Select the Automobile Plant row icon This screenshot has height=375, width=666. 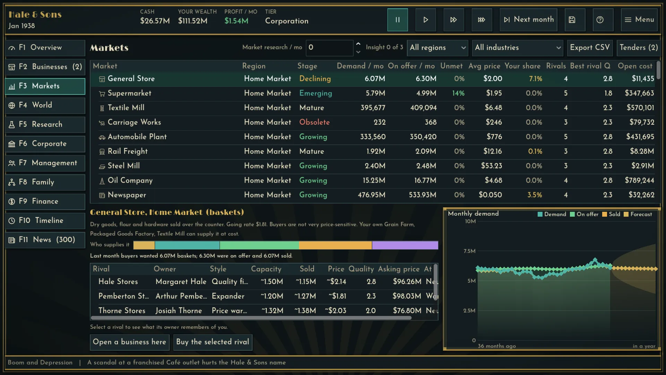102,137
